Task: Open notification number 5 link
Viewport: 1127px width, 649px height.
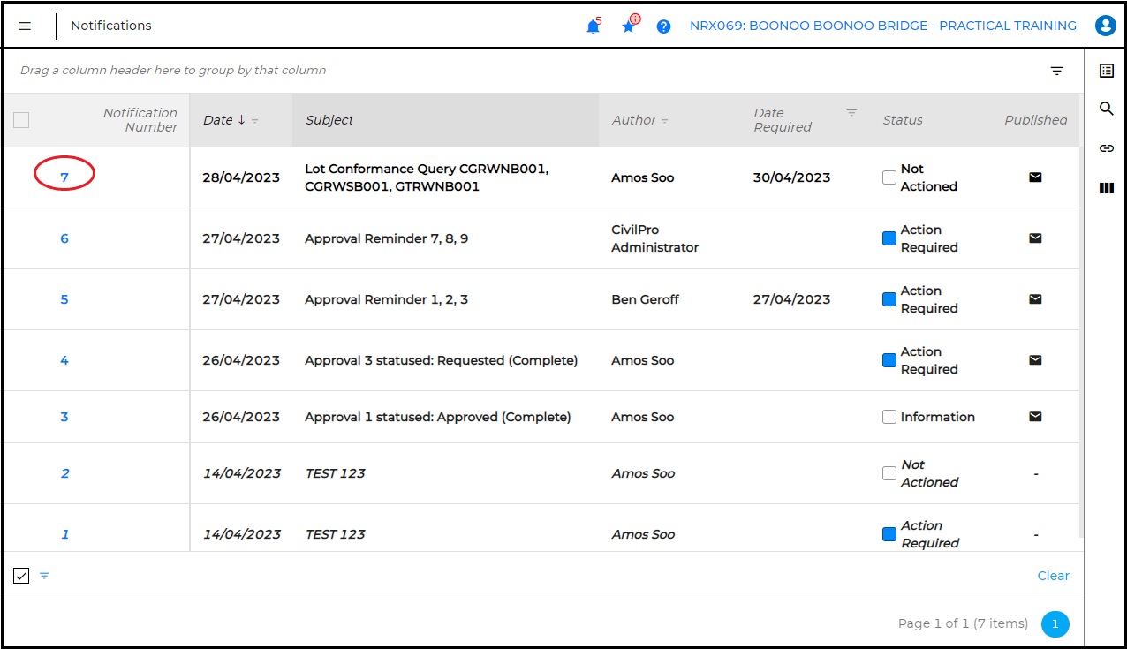Action: (x=64, y=299)
